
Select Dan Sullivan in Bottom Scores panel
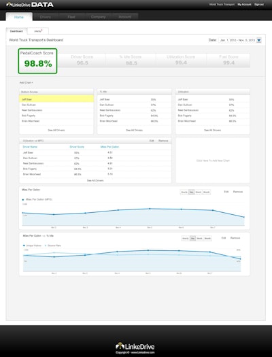click(x=29, y=105)
